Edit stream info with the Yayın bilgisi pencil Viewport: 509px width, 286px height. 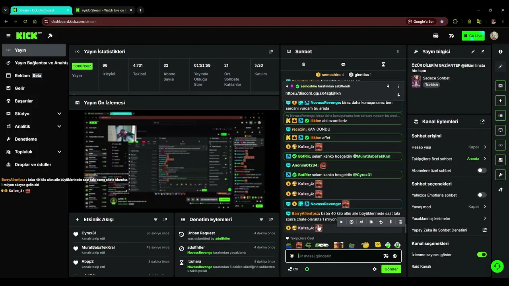(x=473, y=52)
